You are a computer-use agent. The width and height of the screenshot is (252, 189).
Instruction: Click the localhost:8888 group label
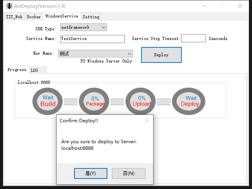tap(34, 82)
